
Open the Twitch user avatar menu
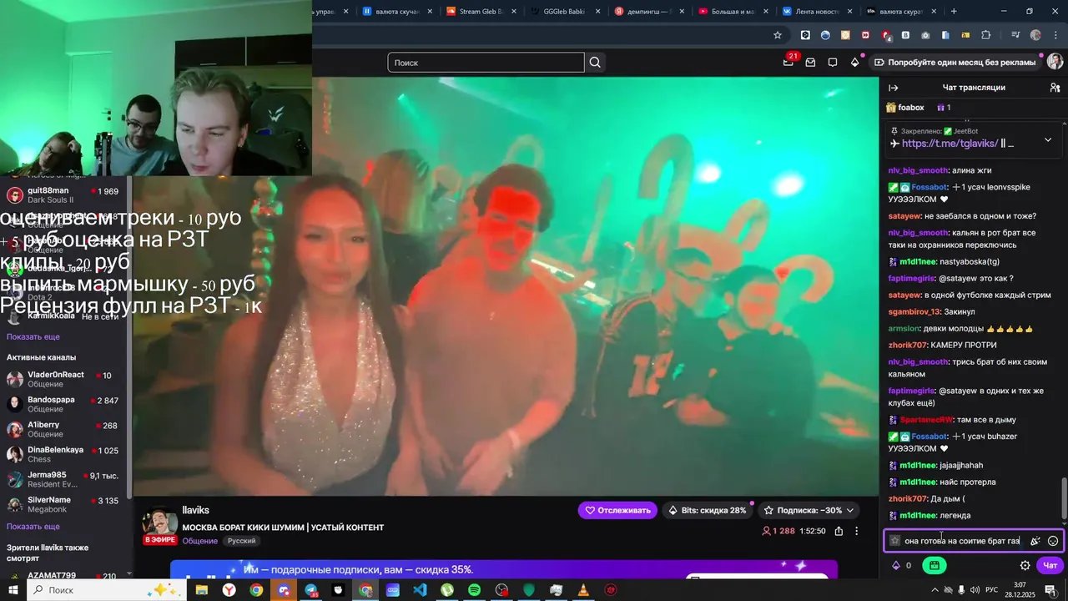tap(1055, 62)
